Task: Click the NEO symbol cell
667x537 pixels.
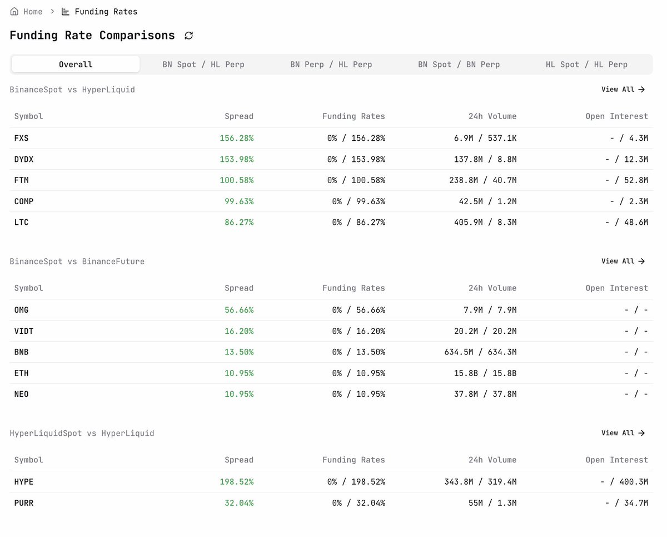Action: [22, 394]
